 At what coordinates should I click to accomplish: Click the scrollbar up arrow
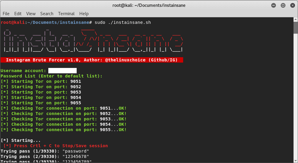pyautogui.click(x=296, y=20)
